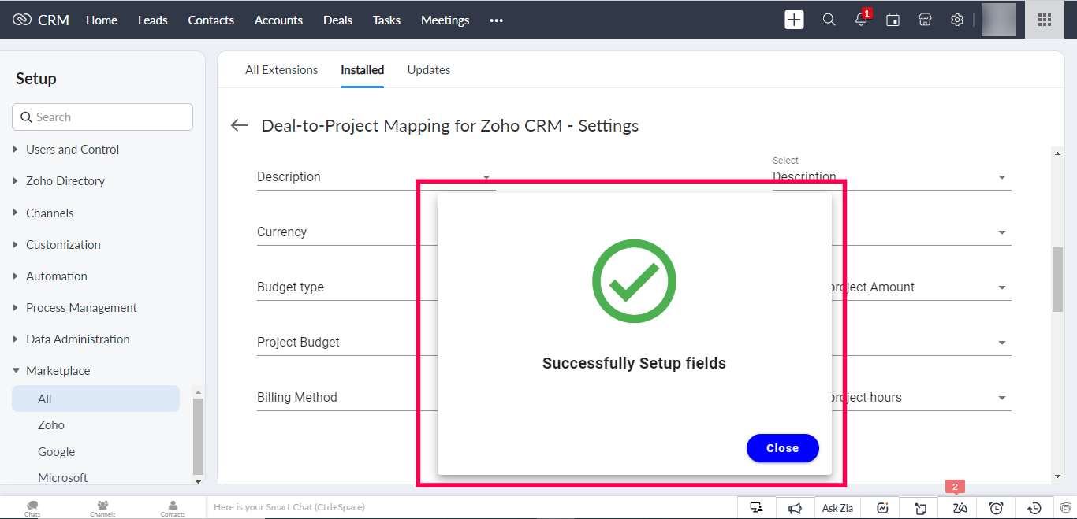Expand Users and Control in Setup
The width and height of the screenshot is (1077, 519).
coord(73,150)
